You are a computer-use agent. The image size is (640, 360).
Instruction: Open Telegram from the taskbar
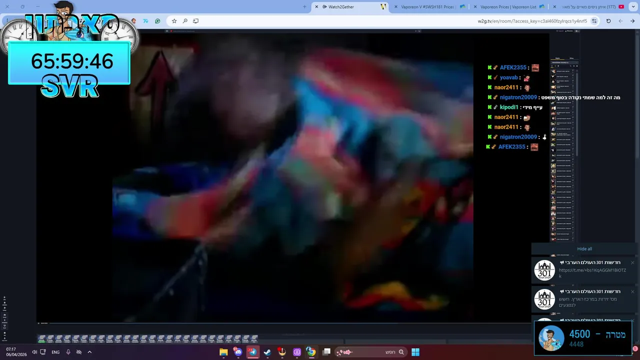click(252, 352)
